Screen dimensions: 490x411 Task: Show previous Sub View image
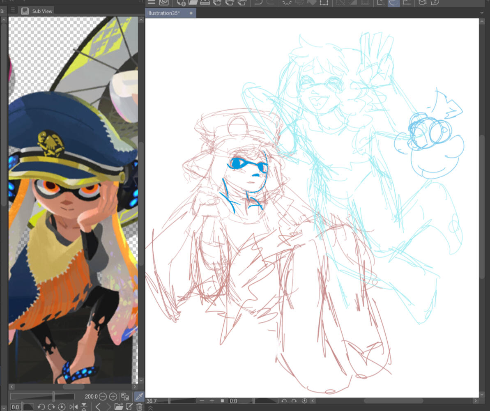[x=98, y=406]
